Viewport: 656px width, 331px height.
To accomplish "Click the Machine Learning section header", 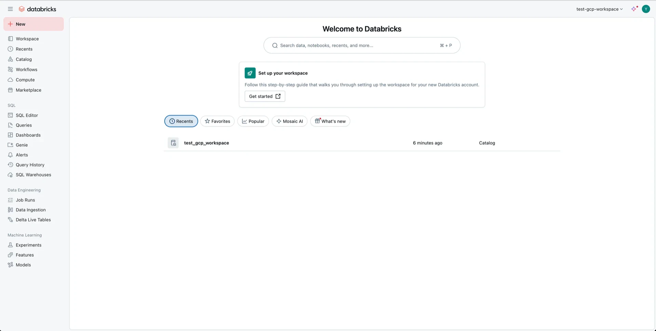I will pyautogui.click(x=25, y=235).
